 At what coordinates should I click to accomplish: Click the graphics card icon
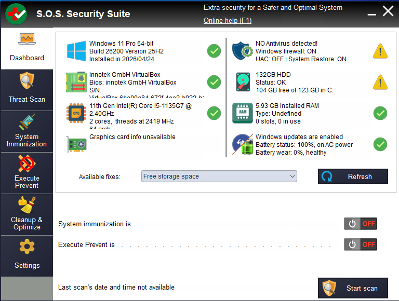coord(76,144)
